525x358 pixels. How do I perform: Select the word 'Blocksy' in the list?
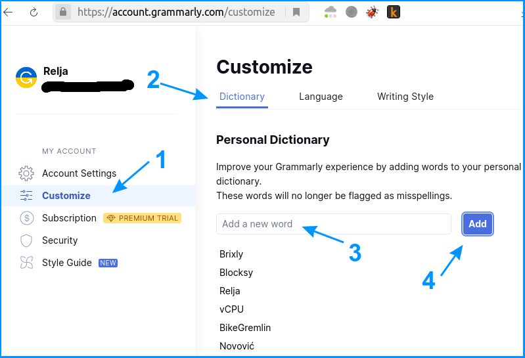236,273
